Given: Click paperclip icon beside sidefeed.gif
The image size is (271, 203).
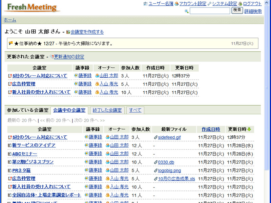Looking at the screenshot, I should pyautogui.click(x=155, y=137).
